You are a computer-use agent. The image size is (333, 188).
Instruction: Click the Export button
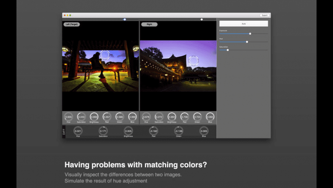(264, 15)
